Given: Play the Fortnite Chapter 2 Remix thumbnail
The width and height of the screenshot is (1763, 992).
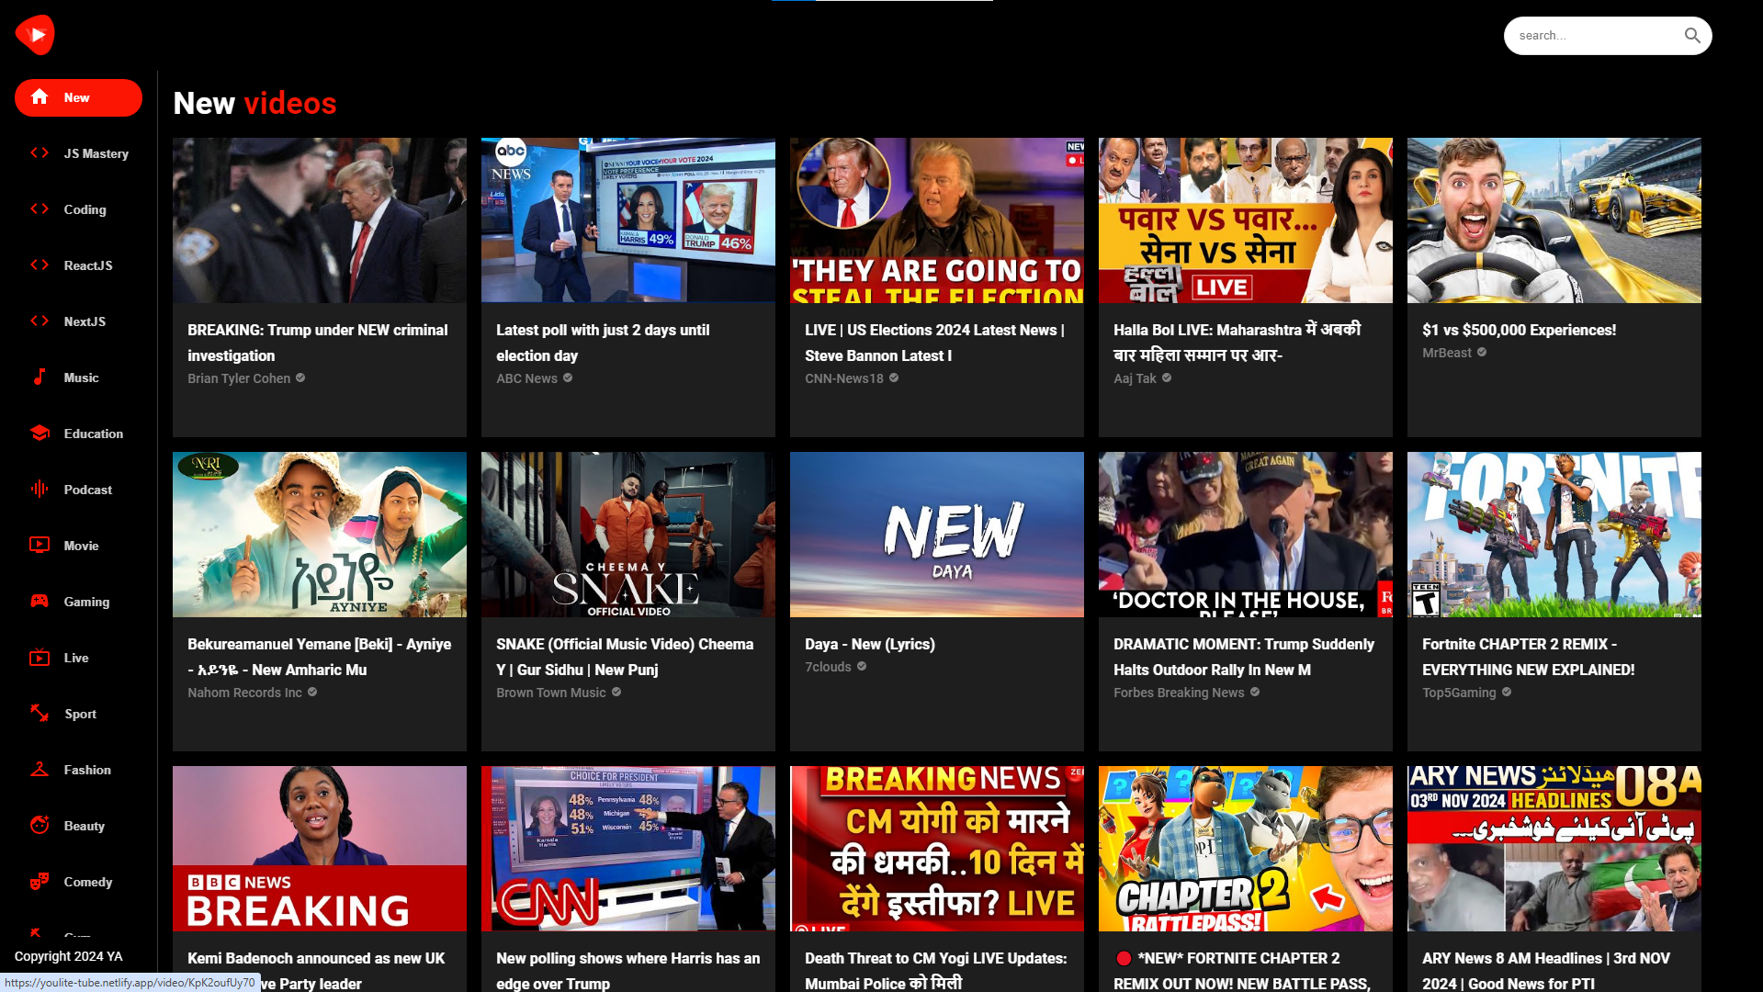Looking at the screenshot, I should tap(1554, 534).
